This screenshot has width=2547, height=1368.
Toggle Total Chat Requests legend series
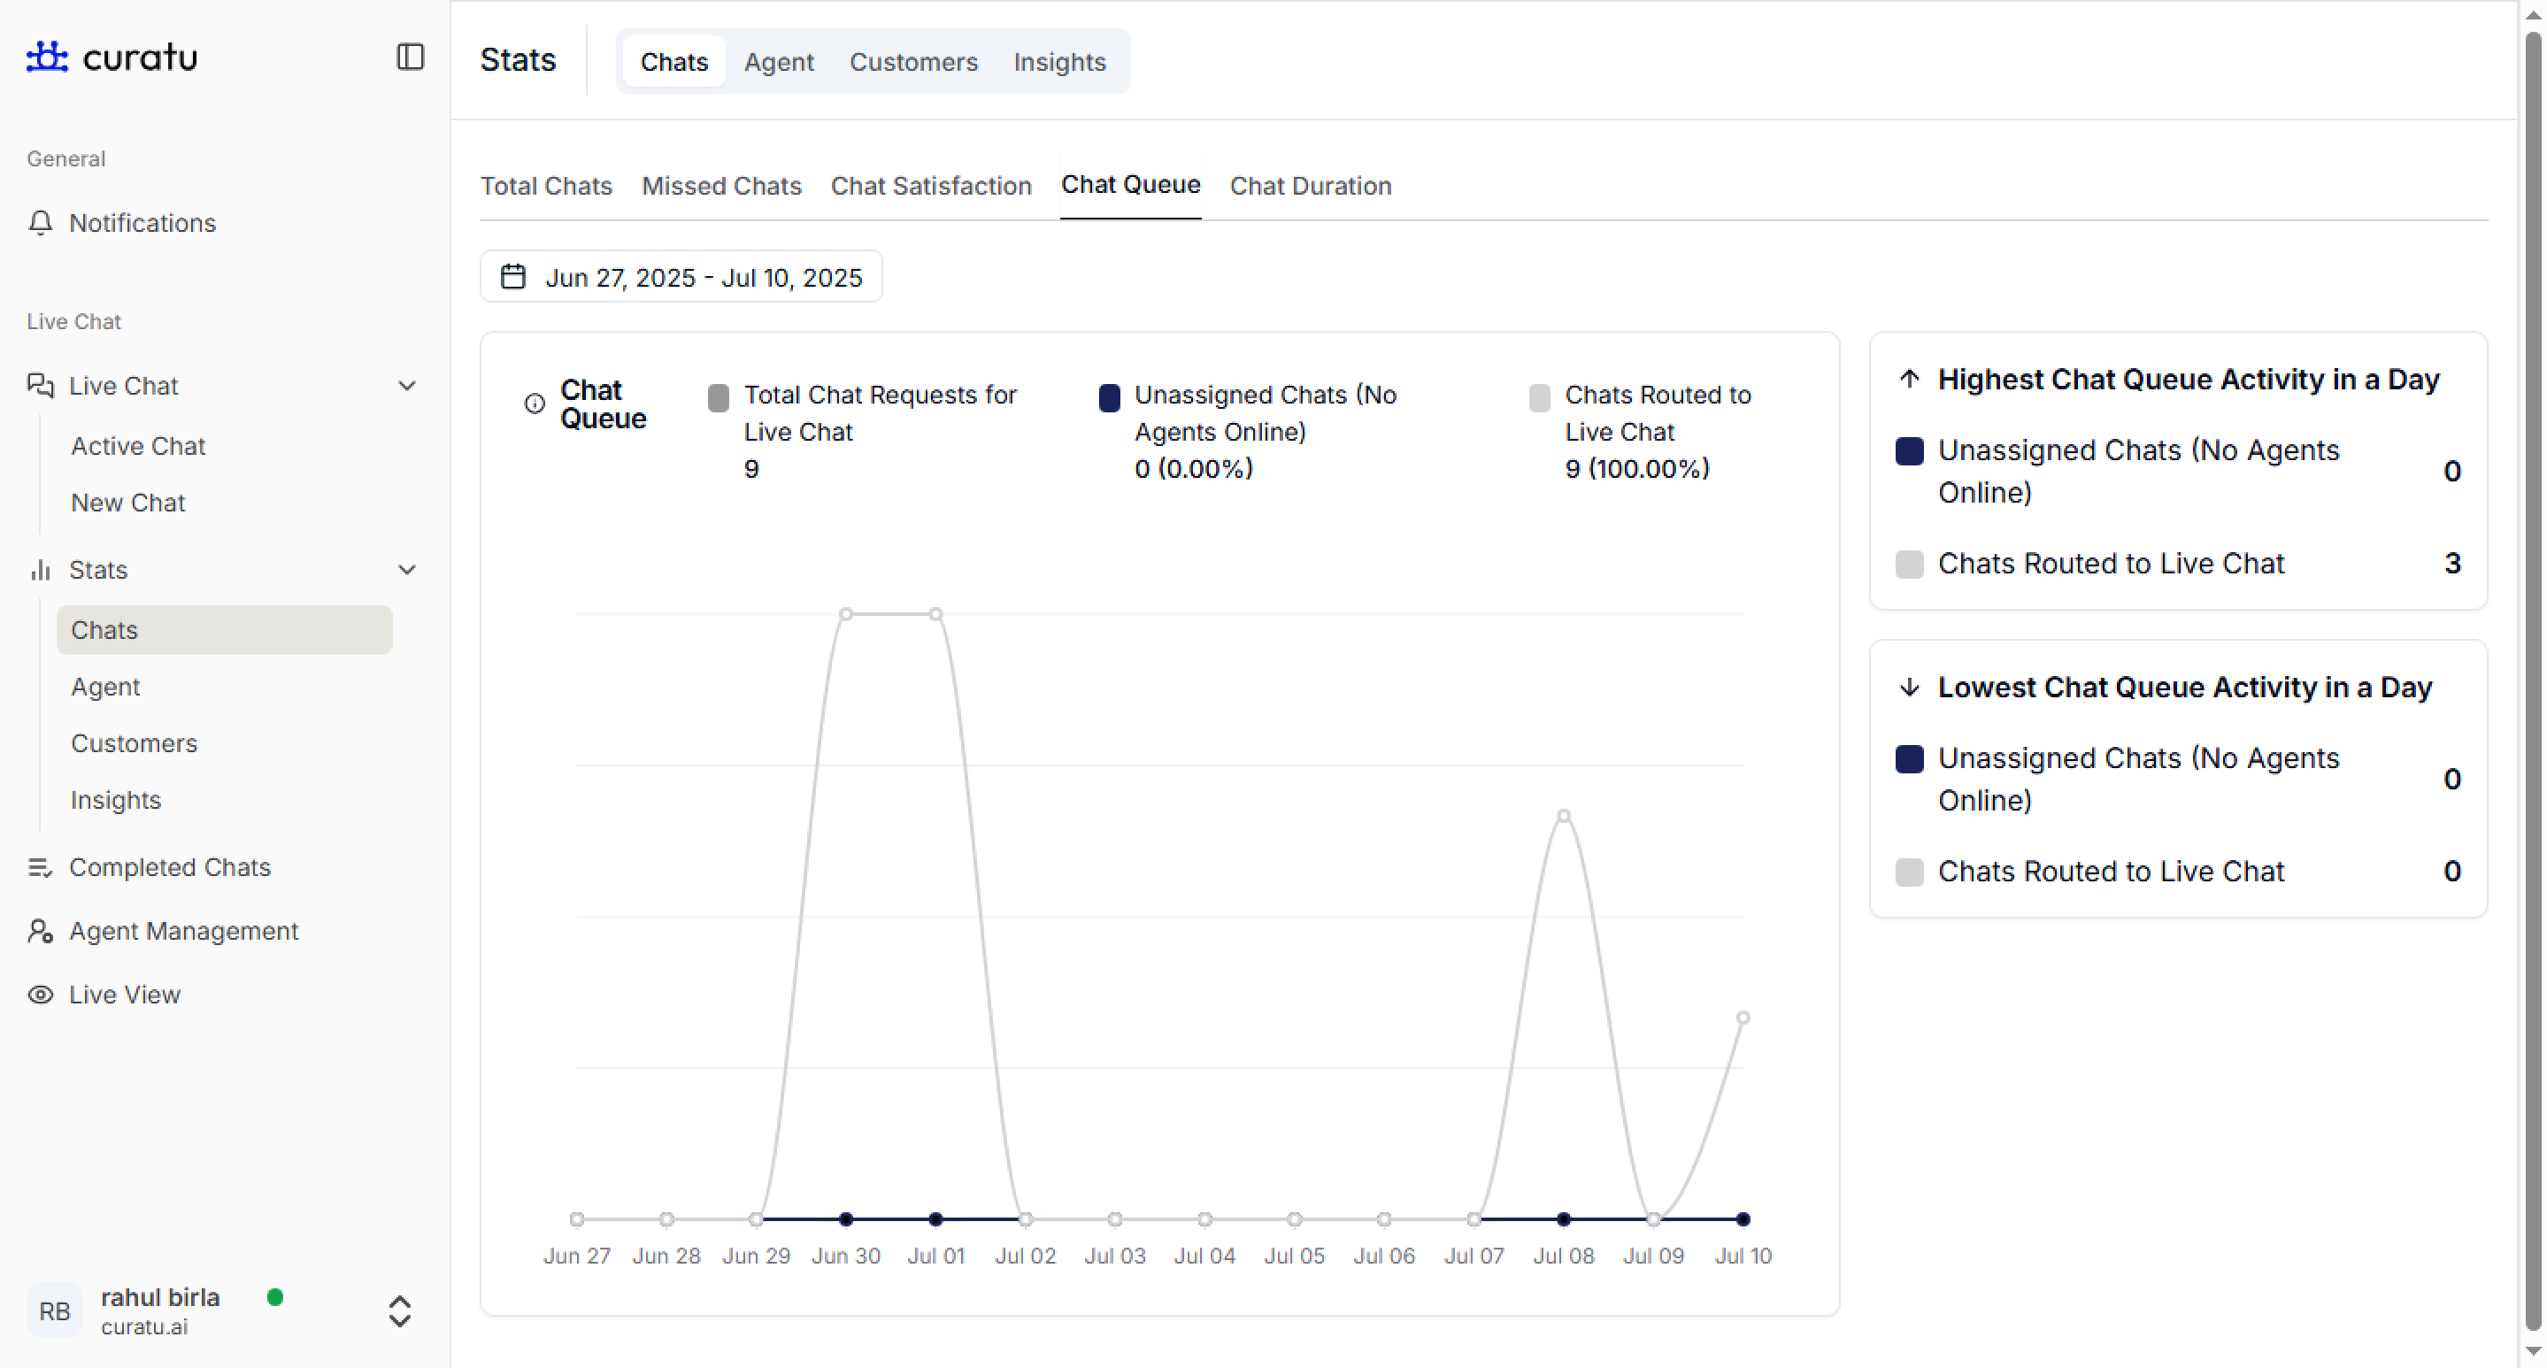coord(719,397)
